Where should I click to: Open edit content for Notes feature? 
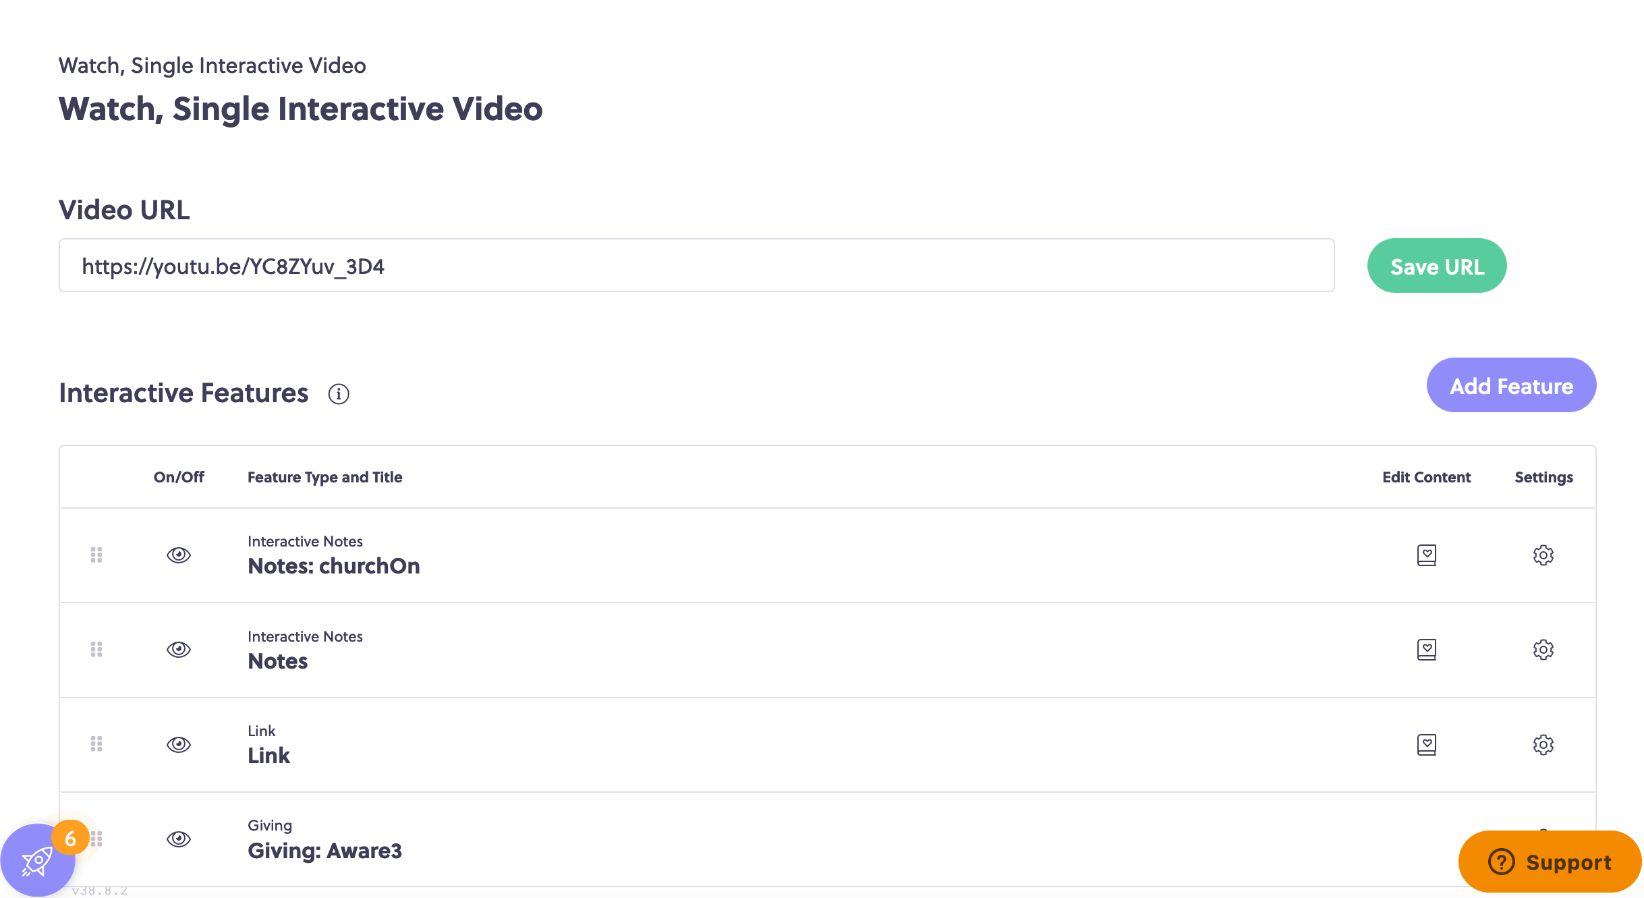click(1426, 650)
